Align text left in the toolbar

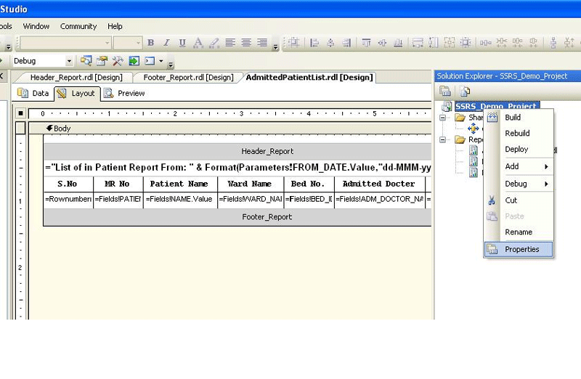(230, 43)
